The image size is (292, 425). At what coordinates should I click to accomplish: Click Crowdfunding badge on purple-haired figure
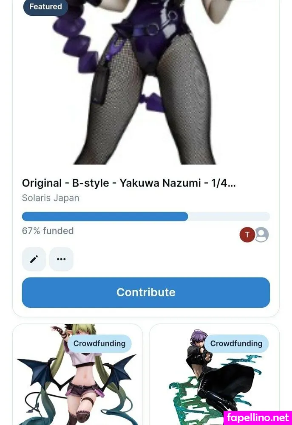pyautogui.click(x=236, y=343)
